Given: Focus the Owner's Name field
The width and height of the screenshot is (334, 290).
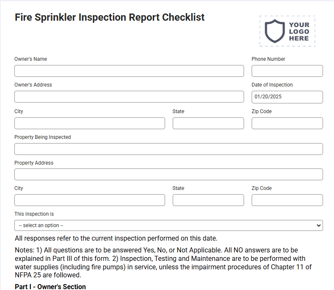Looking at the screenshot, I should pos(129,71).
